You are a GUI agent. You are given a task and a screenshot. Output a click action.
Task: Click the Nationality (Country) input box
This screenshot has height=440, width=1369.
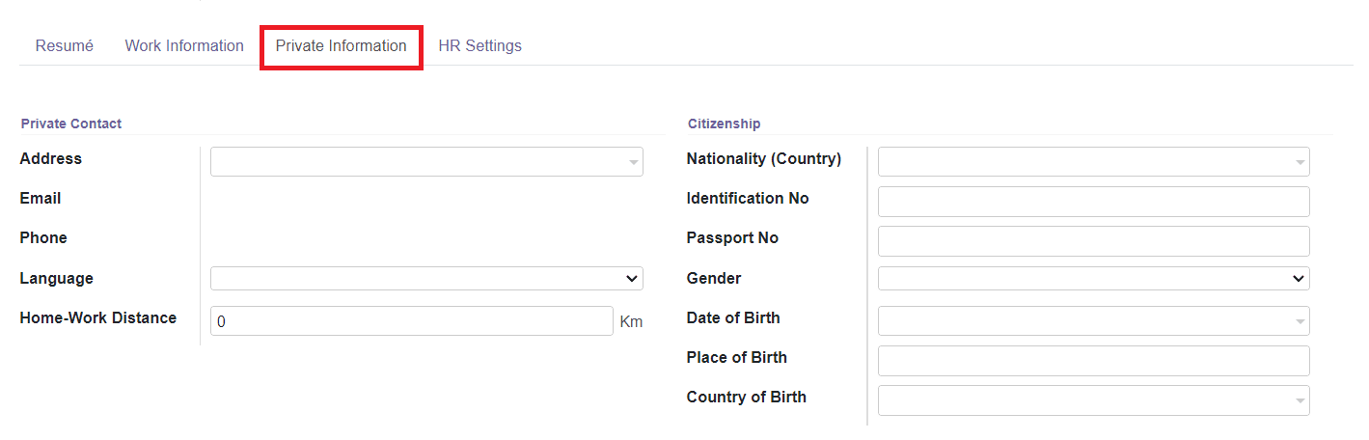pos(1094,162)
